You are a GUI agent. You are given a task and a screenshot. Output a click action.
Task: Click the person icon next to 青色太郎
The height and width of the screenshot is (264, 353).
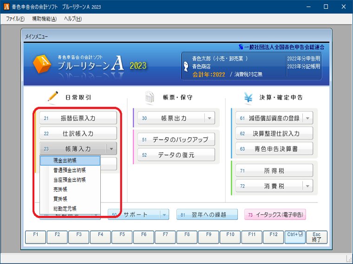click(x=186, y=67)
